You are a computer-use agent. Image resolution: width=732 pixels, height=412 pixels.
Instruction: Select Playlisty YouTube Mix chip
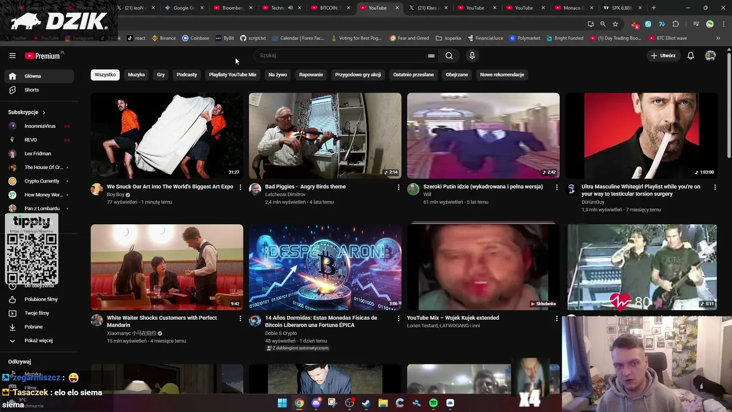click(233, 74)
